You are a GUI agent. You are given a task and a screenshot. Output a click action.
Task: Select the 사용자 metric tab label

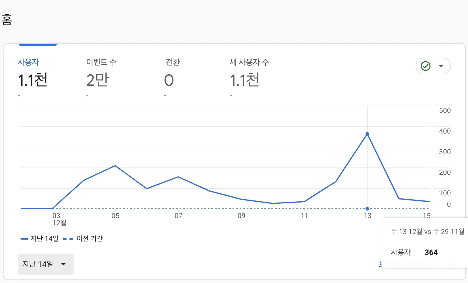click(x=28, y=62)
